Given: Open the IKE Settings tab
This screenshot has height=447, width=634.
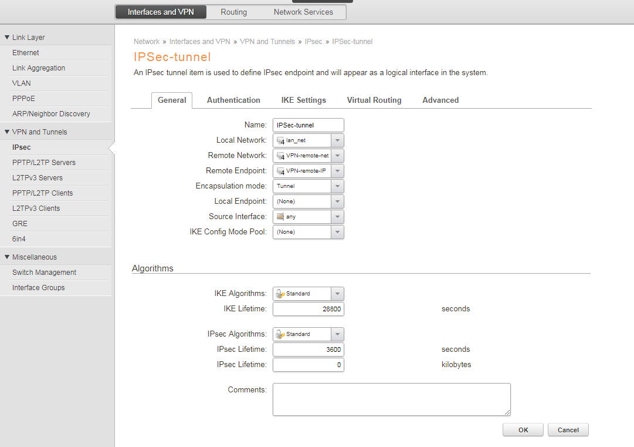Looking at the screenshot, I should coord(303,100).
